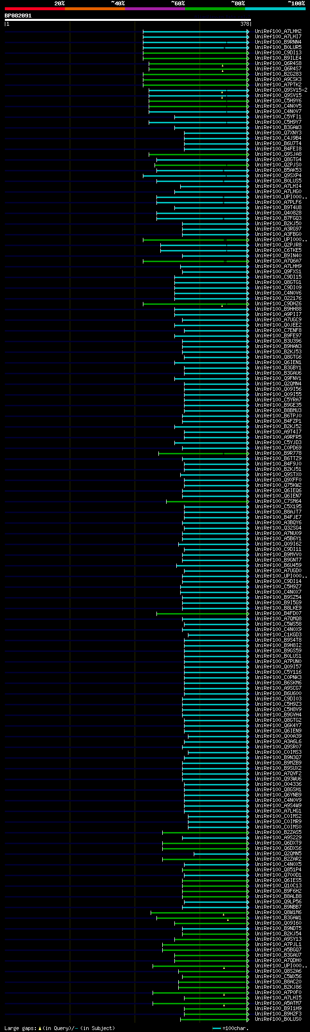Select label UniRef100_A9CSK3
The height and width of the screenshot is (1032, 310).
pyautogui.click(x=278, y=80)
